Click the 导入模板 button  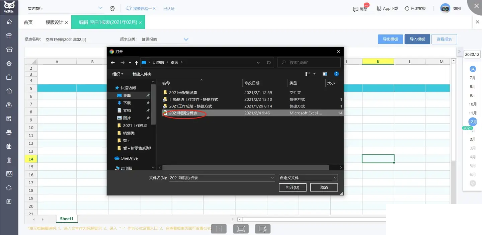point(417,39)
